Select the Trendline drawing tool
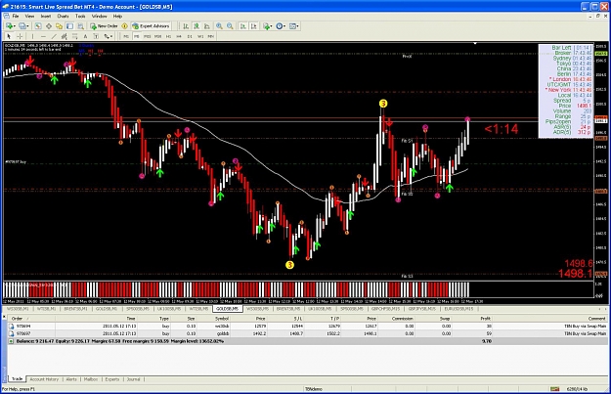Screen dimensions: 611x394 click(54, 36)
